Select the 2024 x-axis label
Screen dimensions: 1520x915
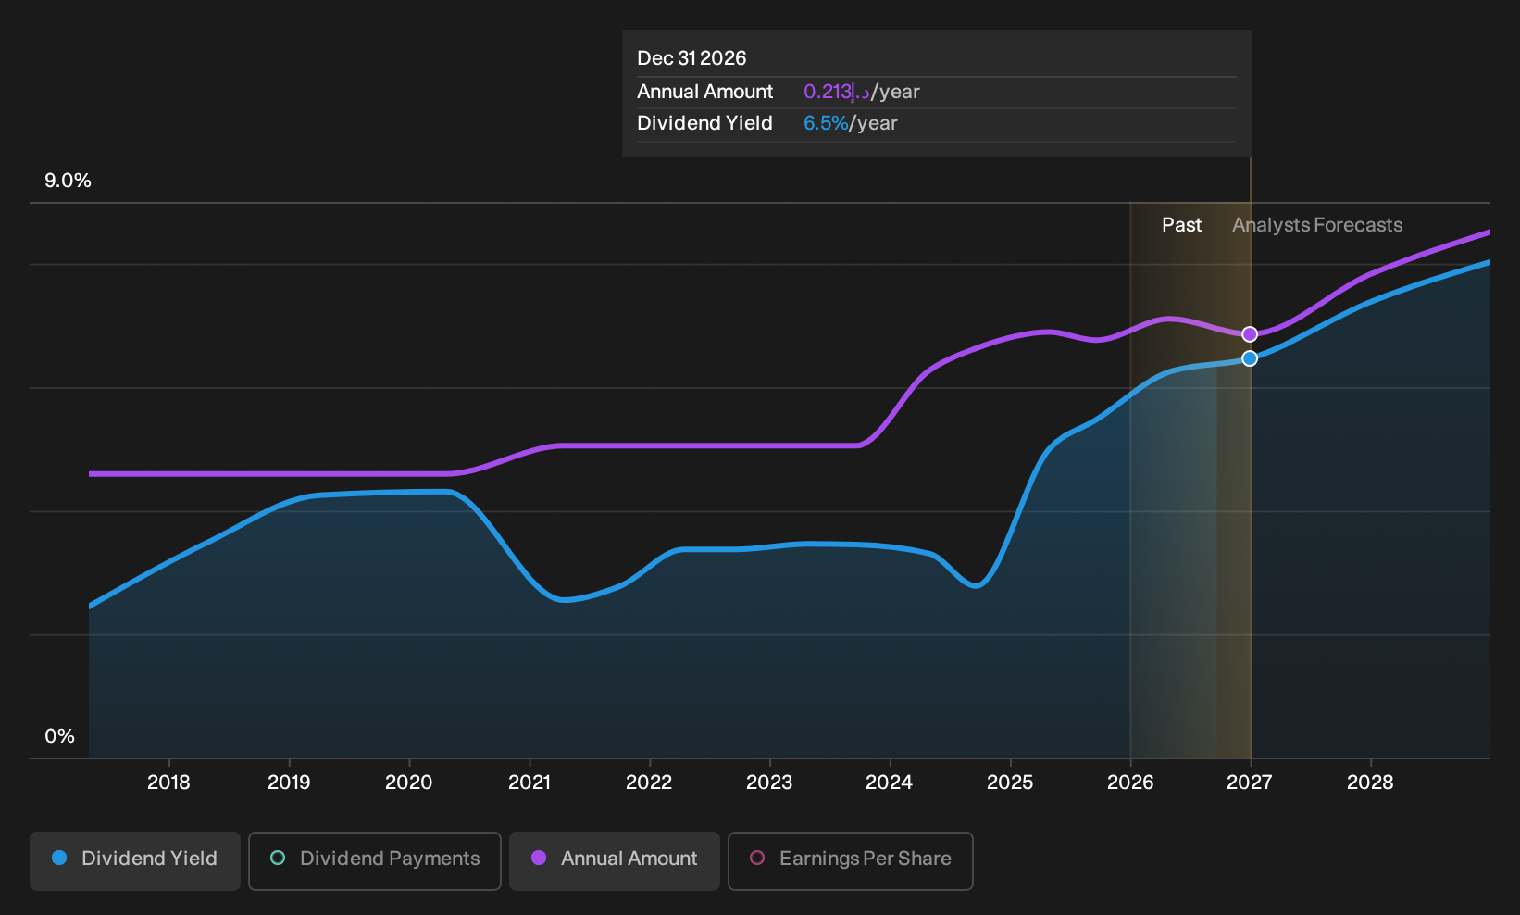pyautogui.click(x=889, y=783)
